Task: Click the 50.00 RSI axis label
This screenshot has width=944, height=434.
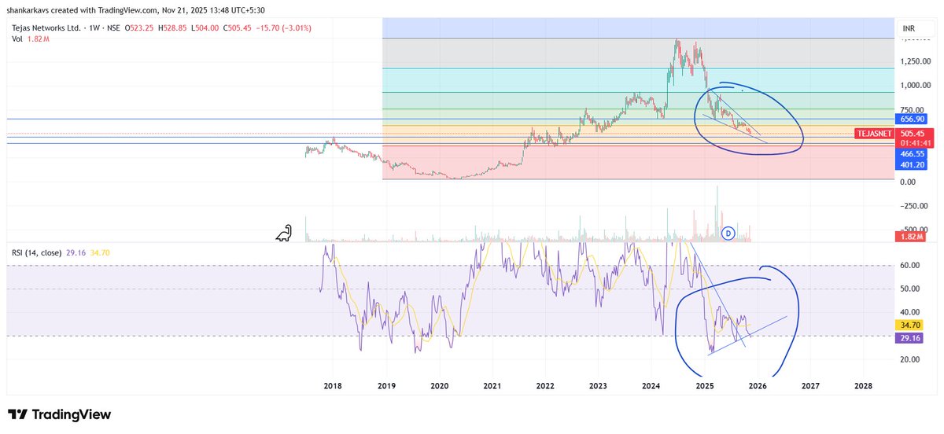Action: (x=910, y=289)
